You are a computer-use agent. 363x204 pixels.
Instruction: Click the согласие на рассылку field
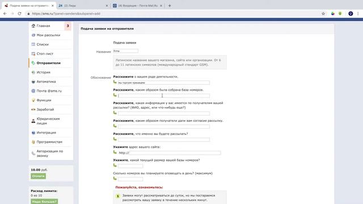pos(164,126)
